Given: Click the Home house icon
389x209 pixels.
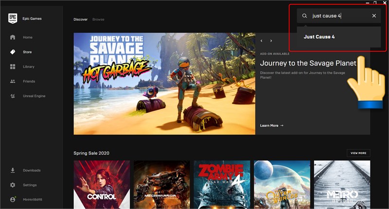Looking at the screenshot, I should pos(13,37).
